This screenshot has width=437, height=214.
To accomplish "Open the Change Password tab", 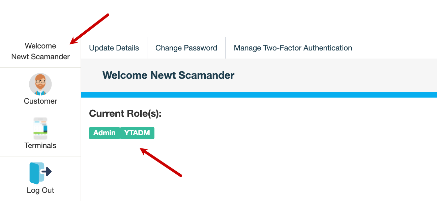I will (186, 48).
